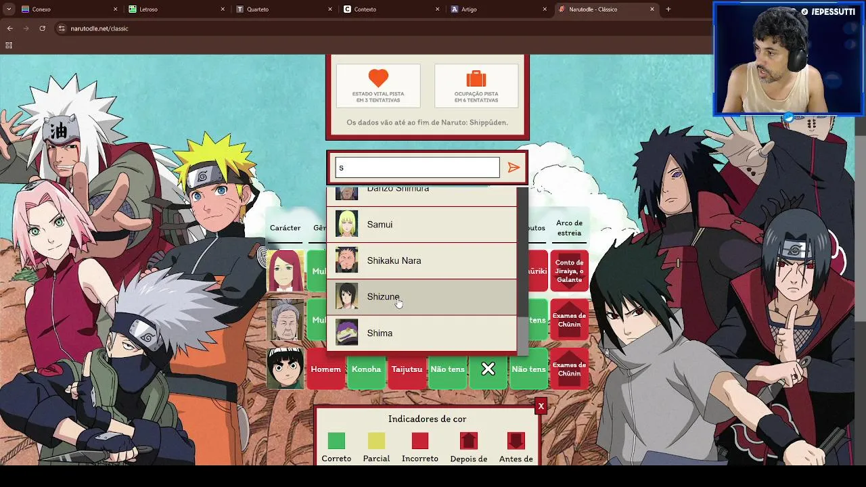
Task: Select Samui from the suggestion list
Action: pyautogui.click(x=421, y=225)
